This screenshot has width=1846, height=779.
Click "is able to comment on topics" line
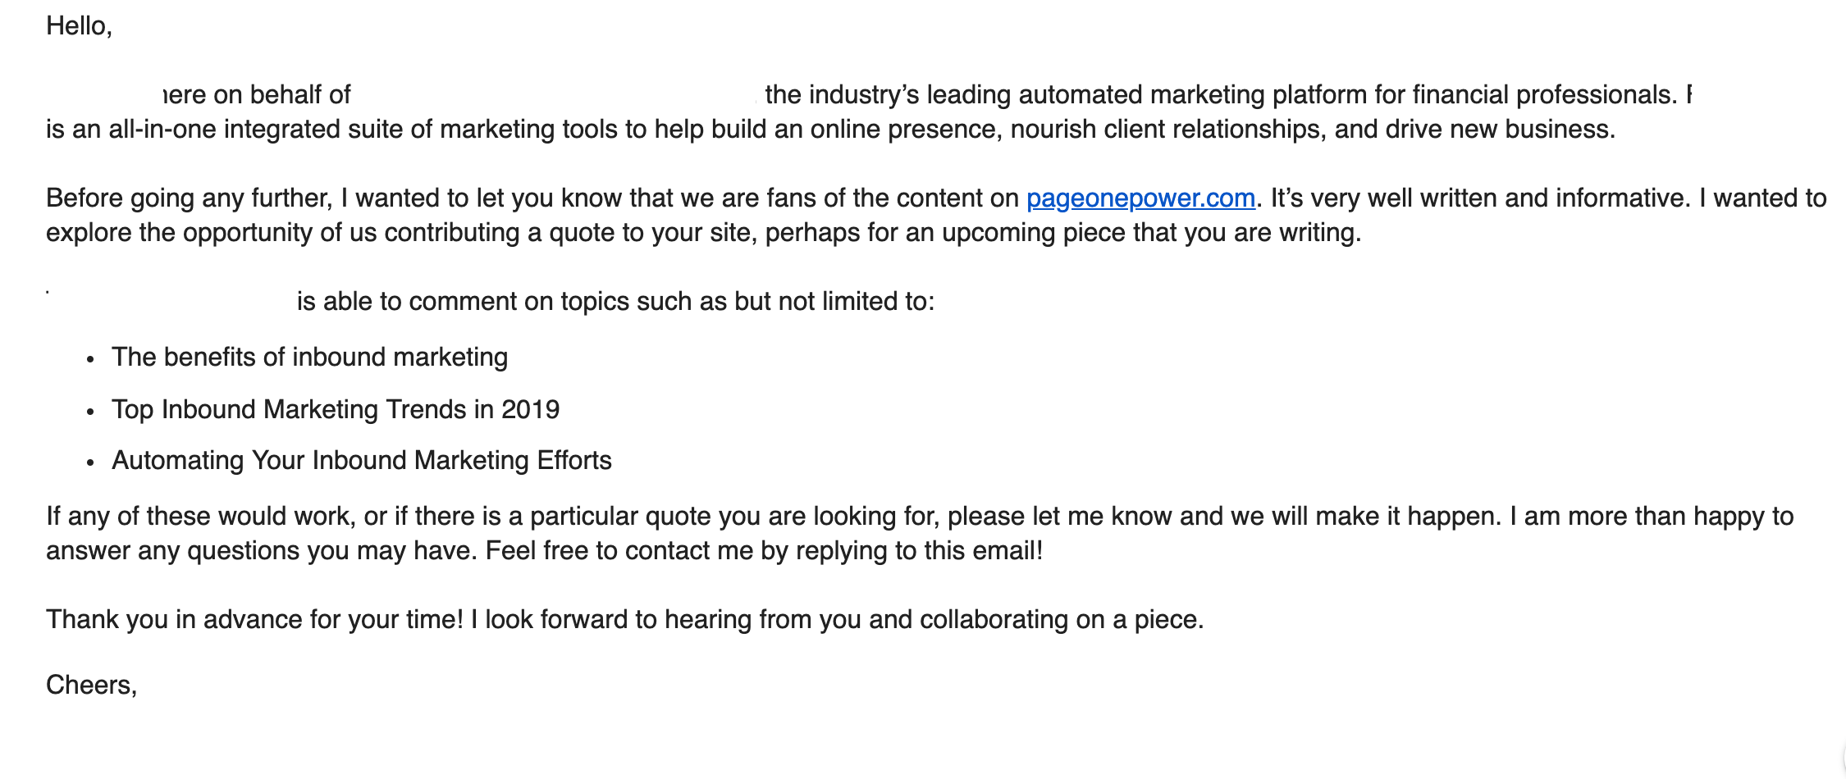[x=615, y=302]
